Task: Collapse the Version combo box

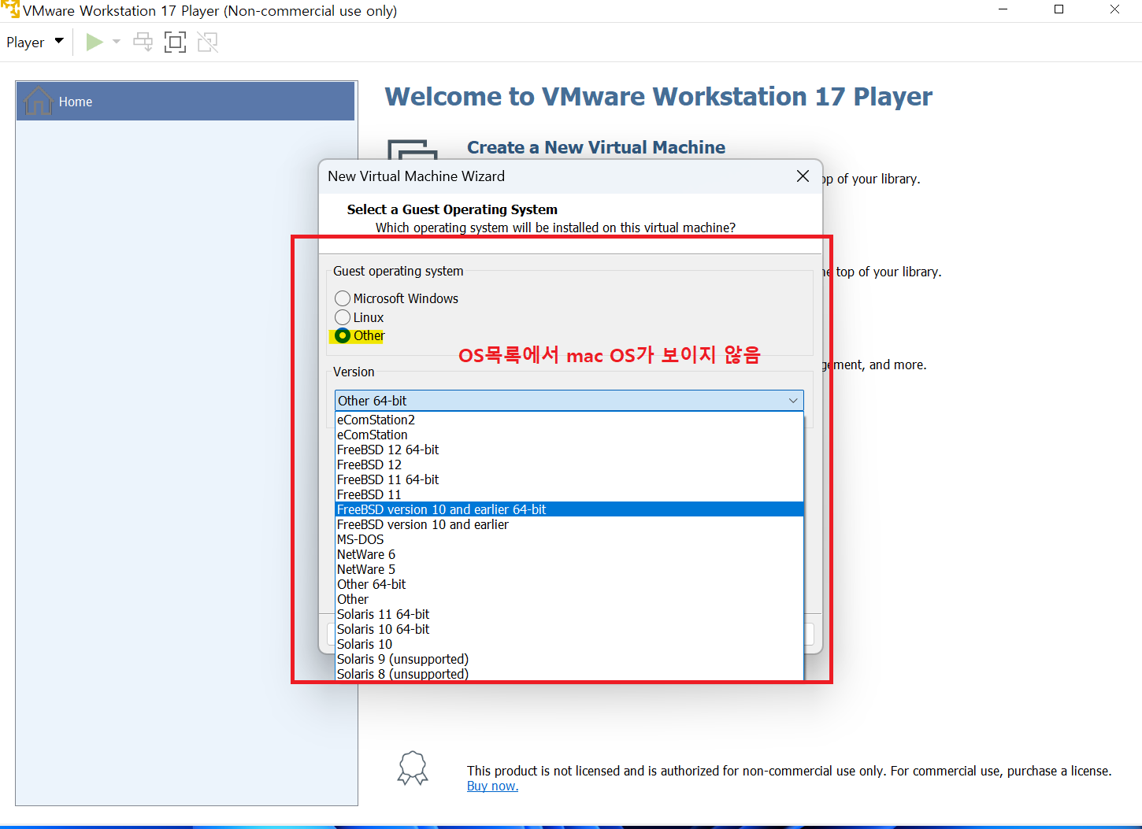Action: (x=793, y=401)
